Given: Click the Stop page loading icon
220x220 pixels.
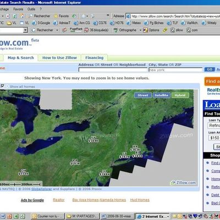Looking at the screenshot, I should point(8,16).
